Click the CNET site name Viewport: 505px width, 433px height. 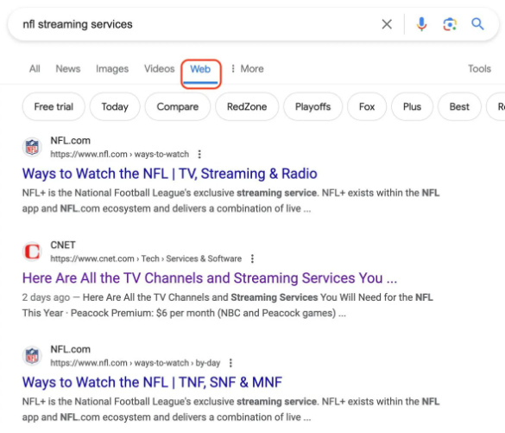pos(63,245)
